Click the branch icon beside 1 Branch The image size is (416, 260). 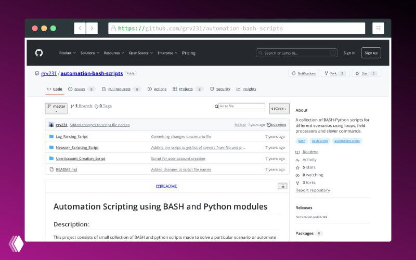click(72, 106)
